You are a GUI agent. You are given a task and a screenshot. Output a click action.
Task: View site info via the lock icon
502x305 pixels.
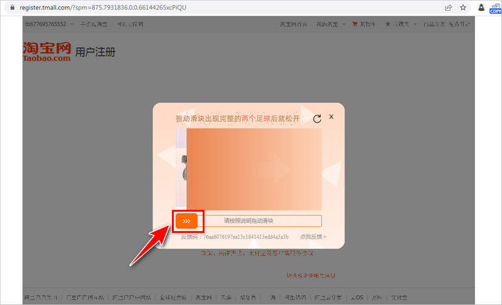(8, 8)
